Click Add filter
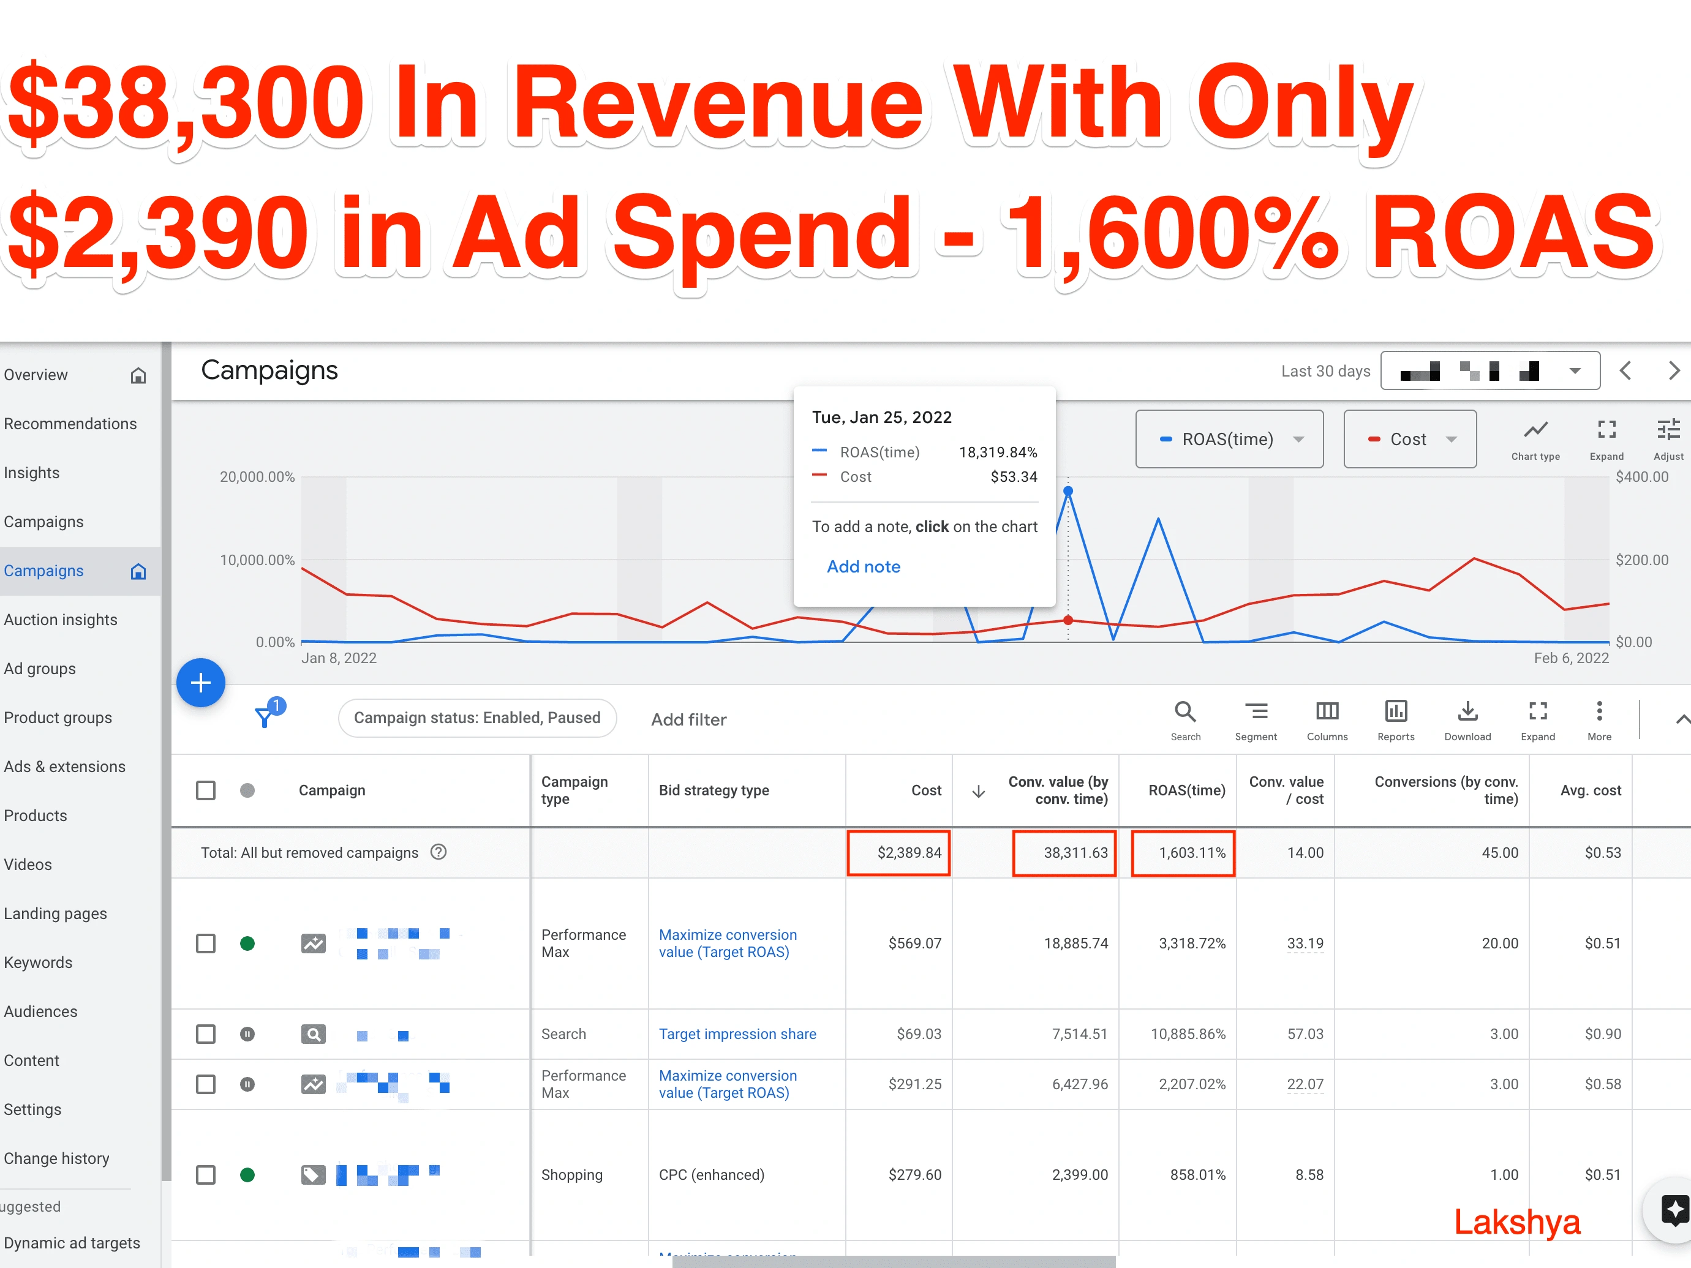This screenshot has height=1268, width=1691. pyautogui.click(x=689, y=719)
